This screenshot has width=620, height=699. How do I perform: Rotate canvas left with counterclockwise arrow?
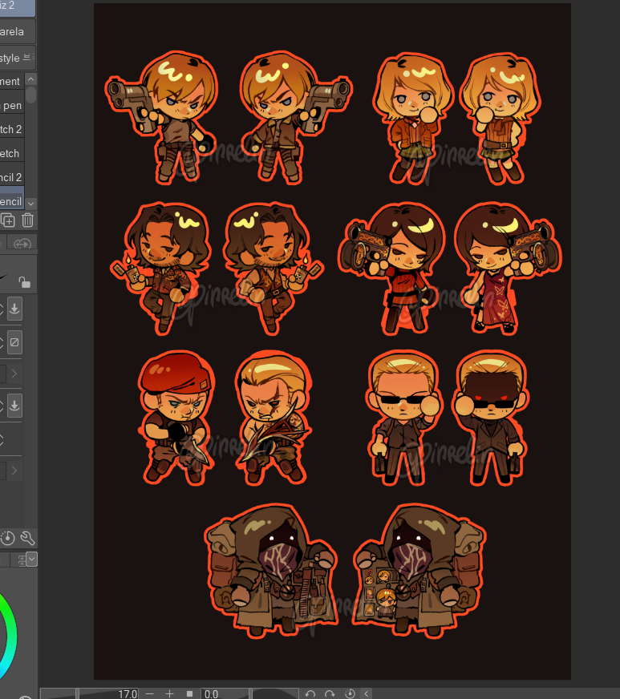tap(310, 693)
